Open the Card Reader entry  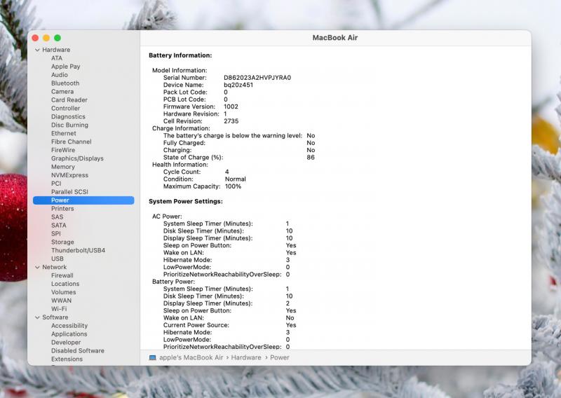pos(69,99)
